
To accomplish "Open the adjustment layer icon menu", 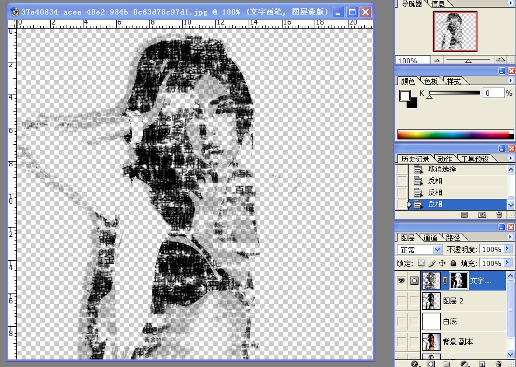I will 464,364.
